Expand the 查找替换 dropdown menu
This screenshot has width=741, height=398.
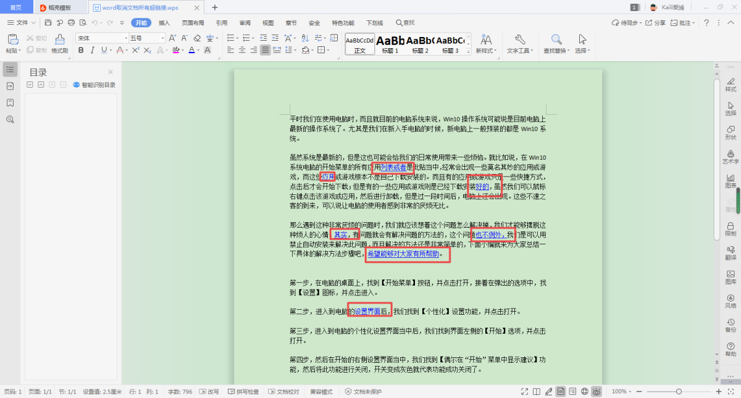[556, 51]
